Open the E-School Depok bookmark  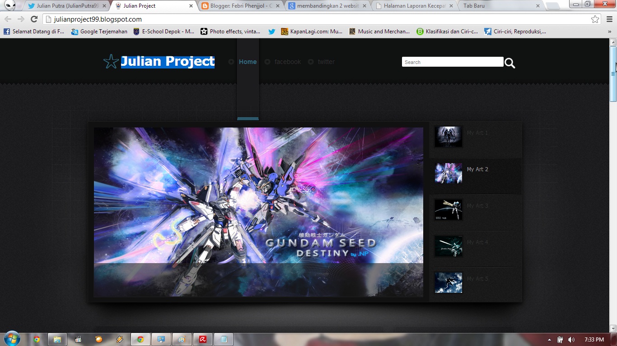164,32
